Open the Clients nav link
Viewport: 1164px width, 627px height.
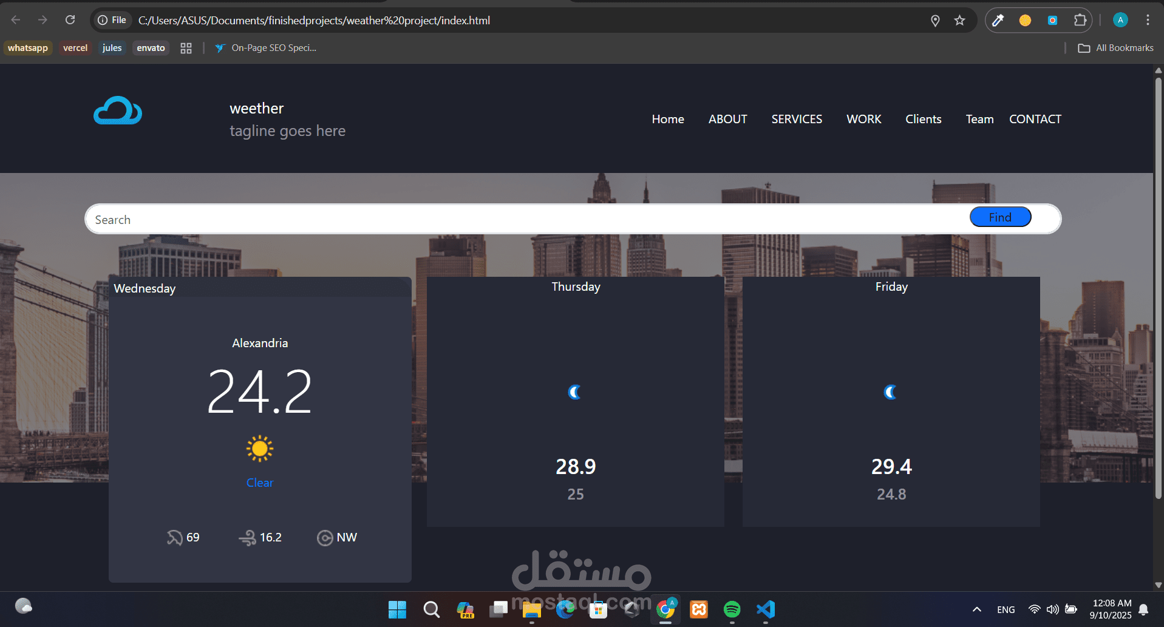coord(923,119)
